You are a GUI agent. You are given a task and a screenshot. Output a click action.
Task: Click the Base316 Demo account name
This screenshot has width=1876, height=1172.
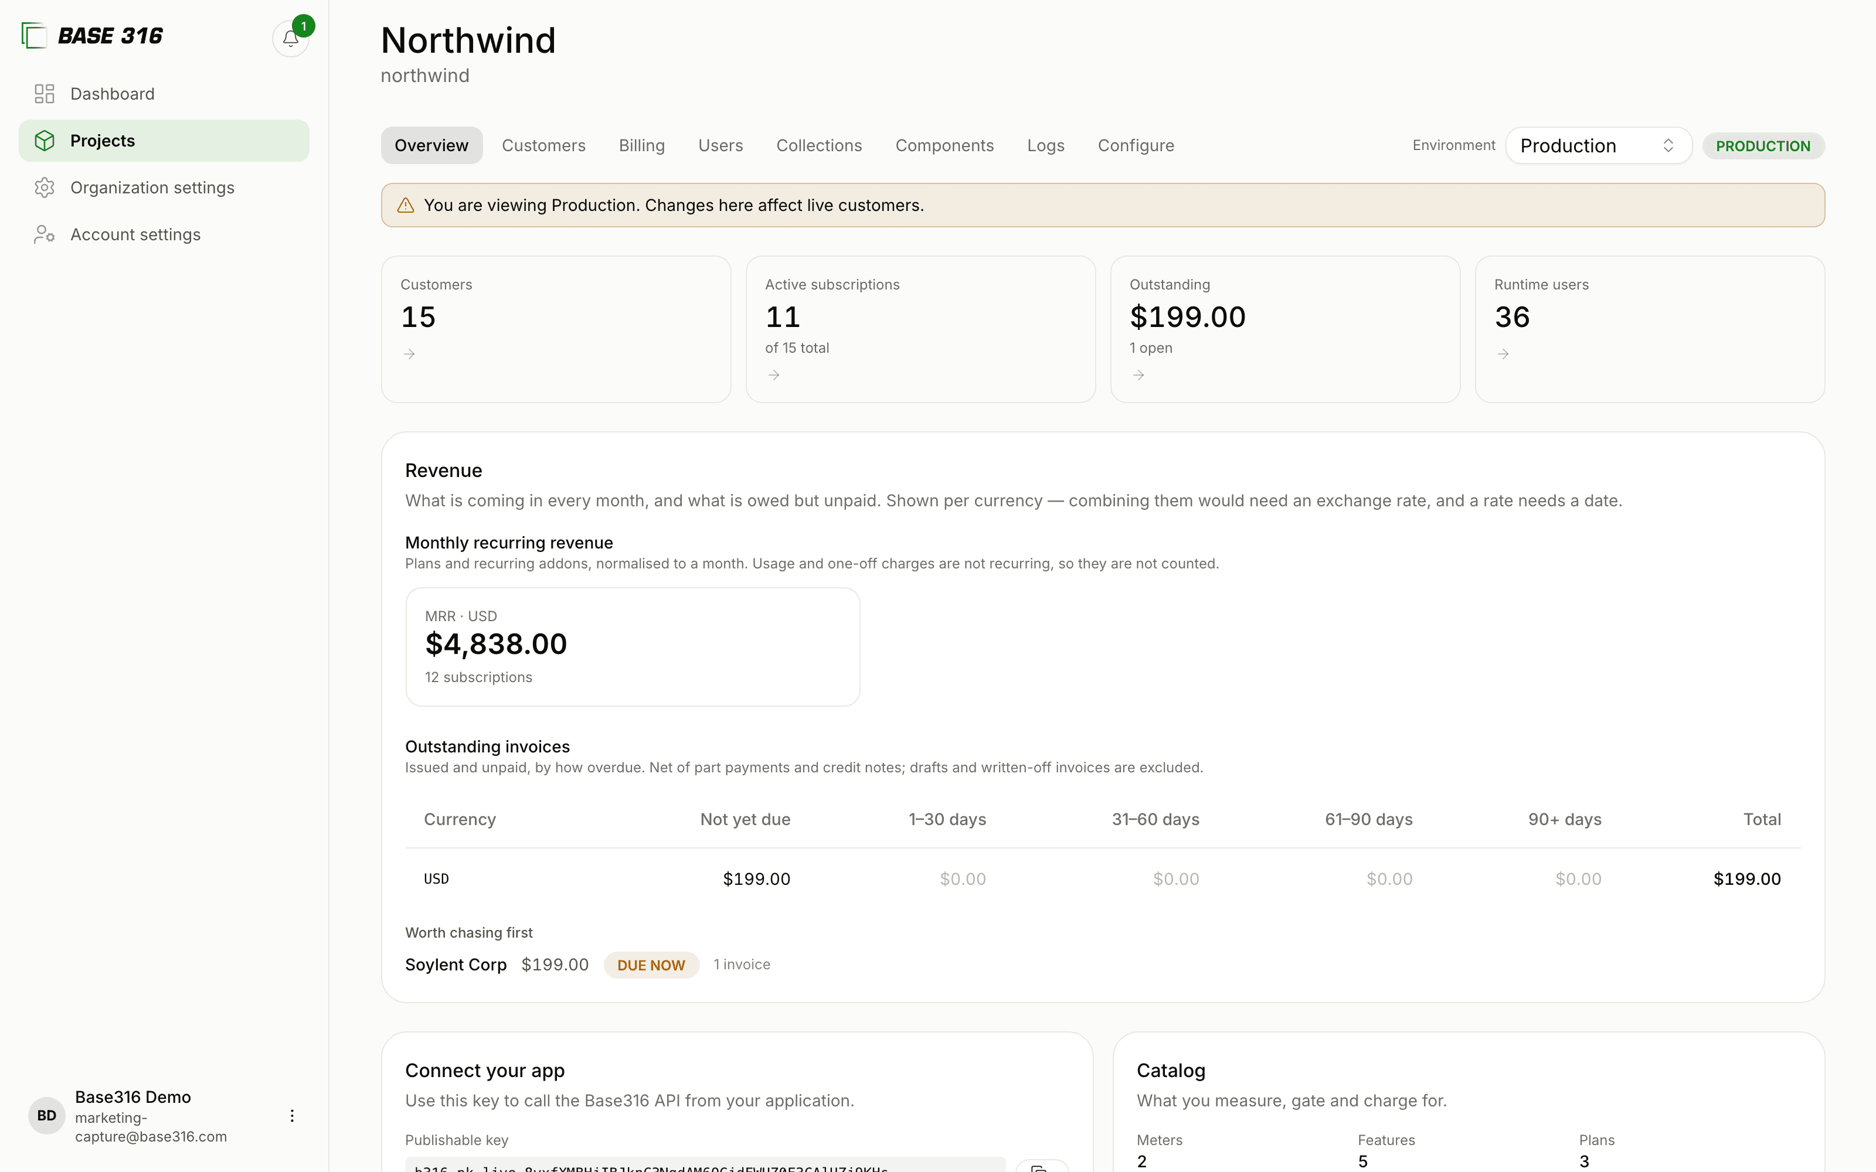click(132, 1097)
